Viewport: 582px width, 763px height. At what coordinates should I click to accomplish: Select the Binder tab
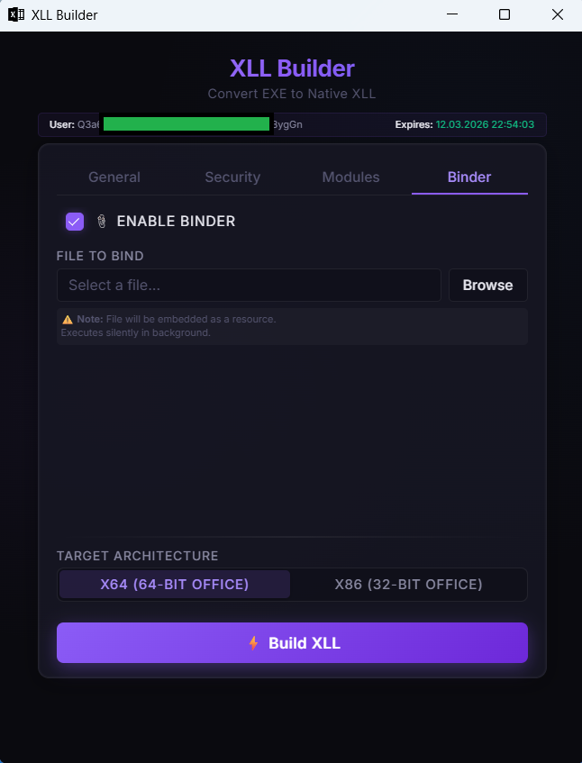coord(469,177)
